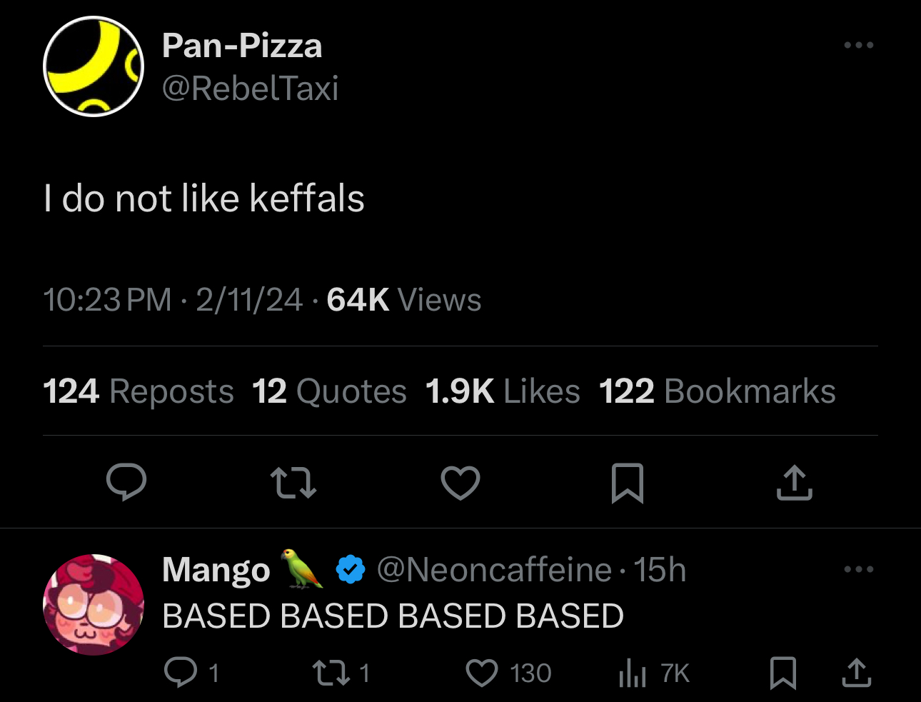Viewport: 921px width, 702px height.
Task: Reply to Pan-Pizza's tweet
Action: (126, 482)
